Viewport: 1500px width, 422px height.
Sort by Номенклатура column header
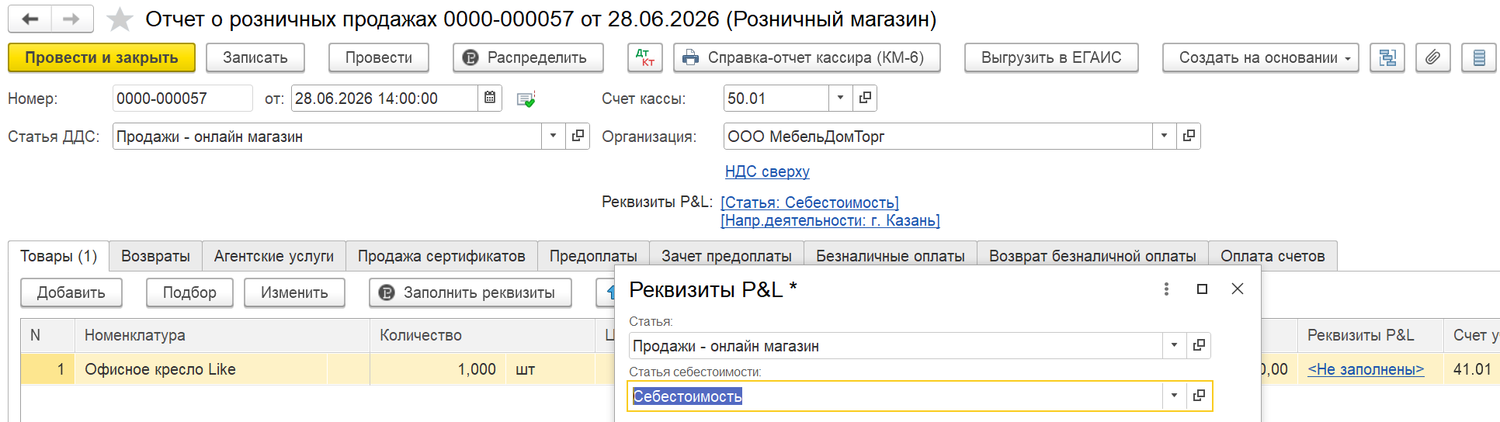[x=222, y=335]
